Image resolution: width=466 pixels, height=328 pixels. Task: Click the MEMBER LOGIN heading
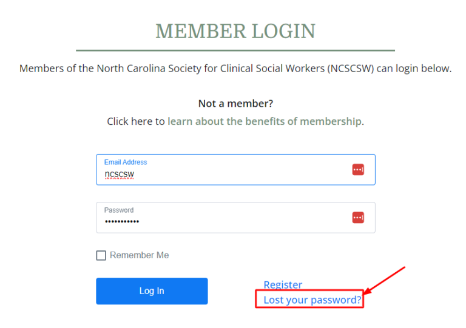click(235, 32)
